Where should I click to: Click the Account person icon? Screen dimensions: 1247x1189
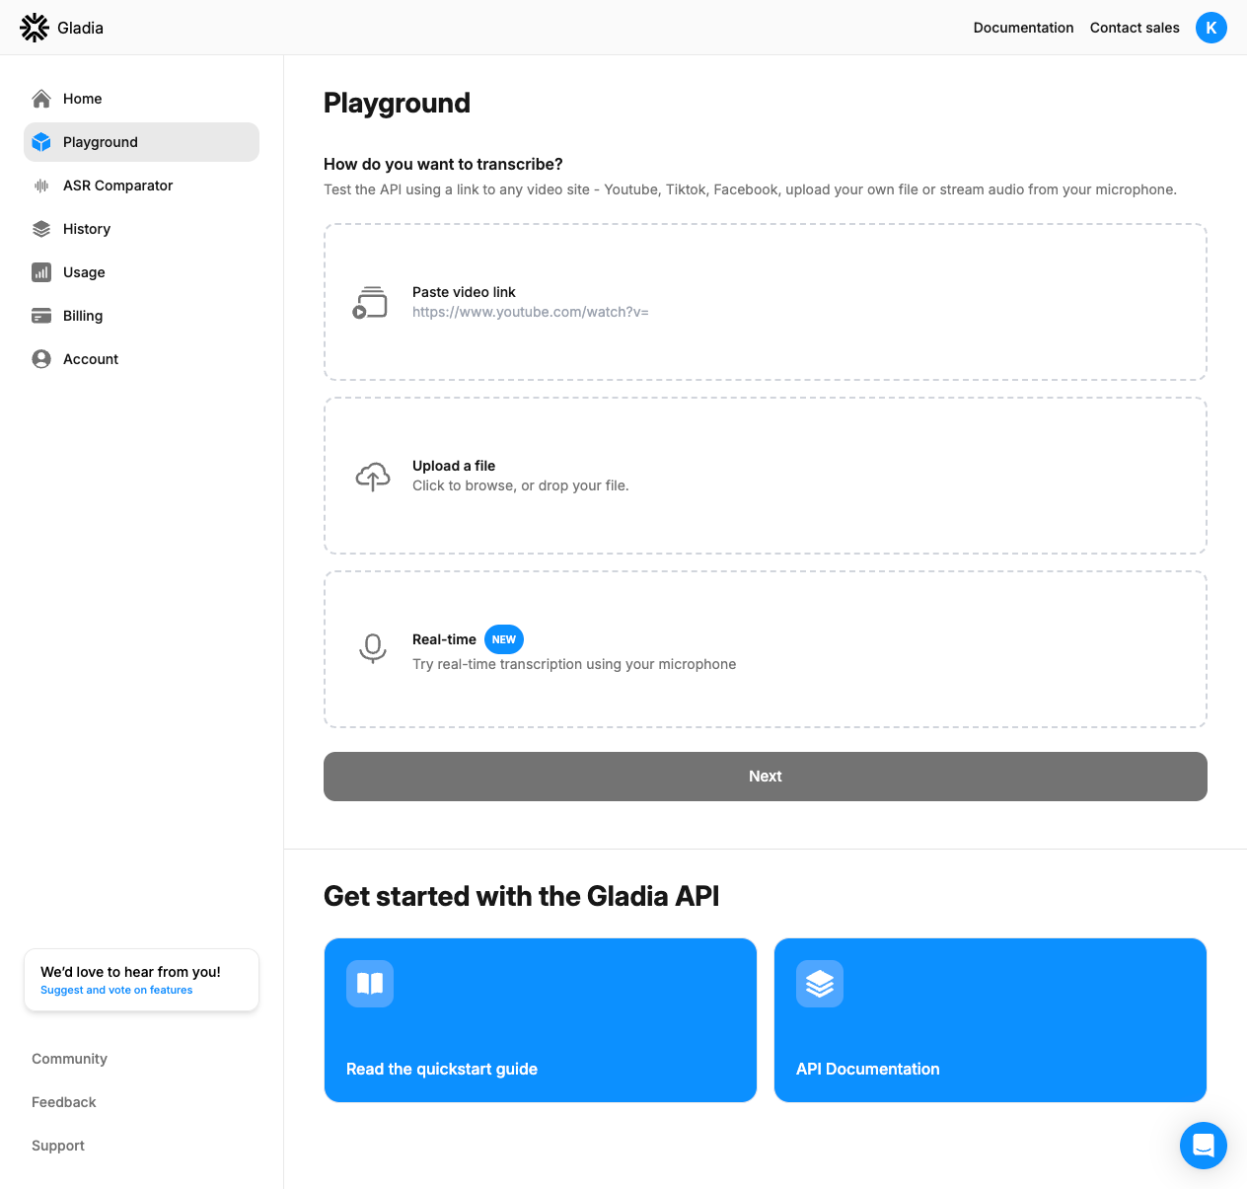[x=41, y=359]
